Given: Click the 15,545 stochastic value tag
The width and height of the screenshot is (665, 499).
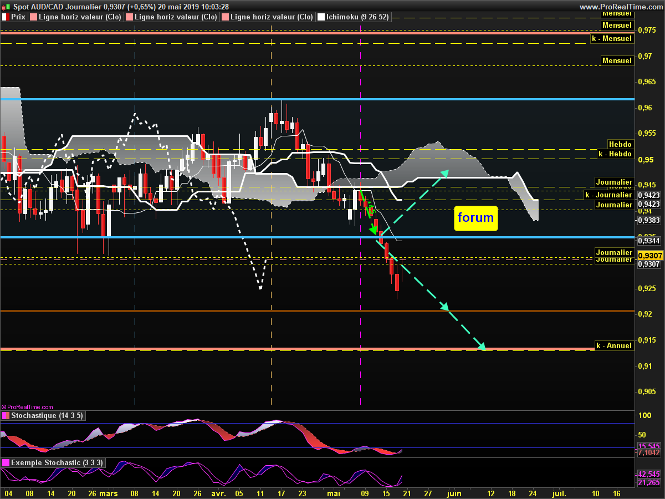Looking at the screenshot, I should 649,446.
